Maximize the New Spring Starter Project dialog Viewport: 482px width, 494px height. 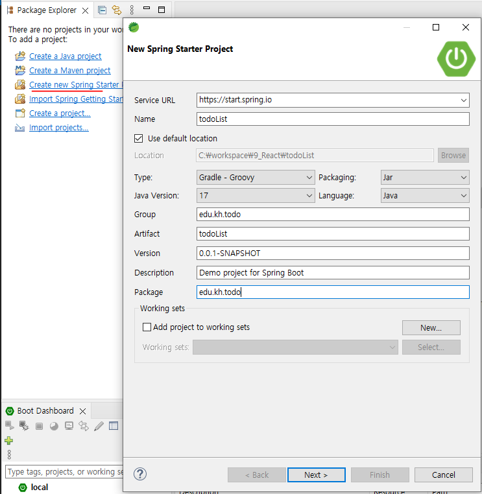pyautogui.click(x=436, y=27)
